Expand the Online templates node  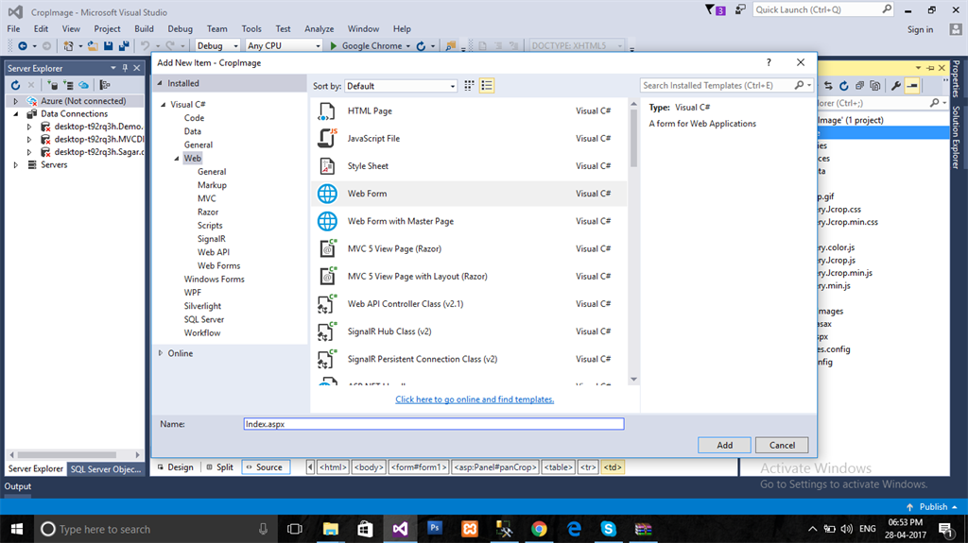click(x=161, y=353)
